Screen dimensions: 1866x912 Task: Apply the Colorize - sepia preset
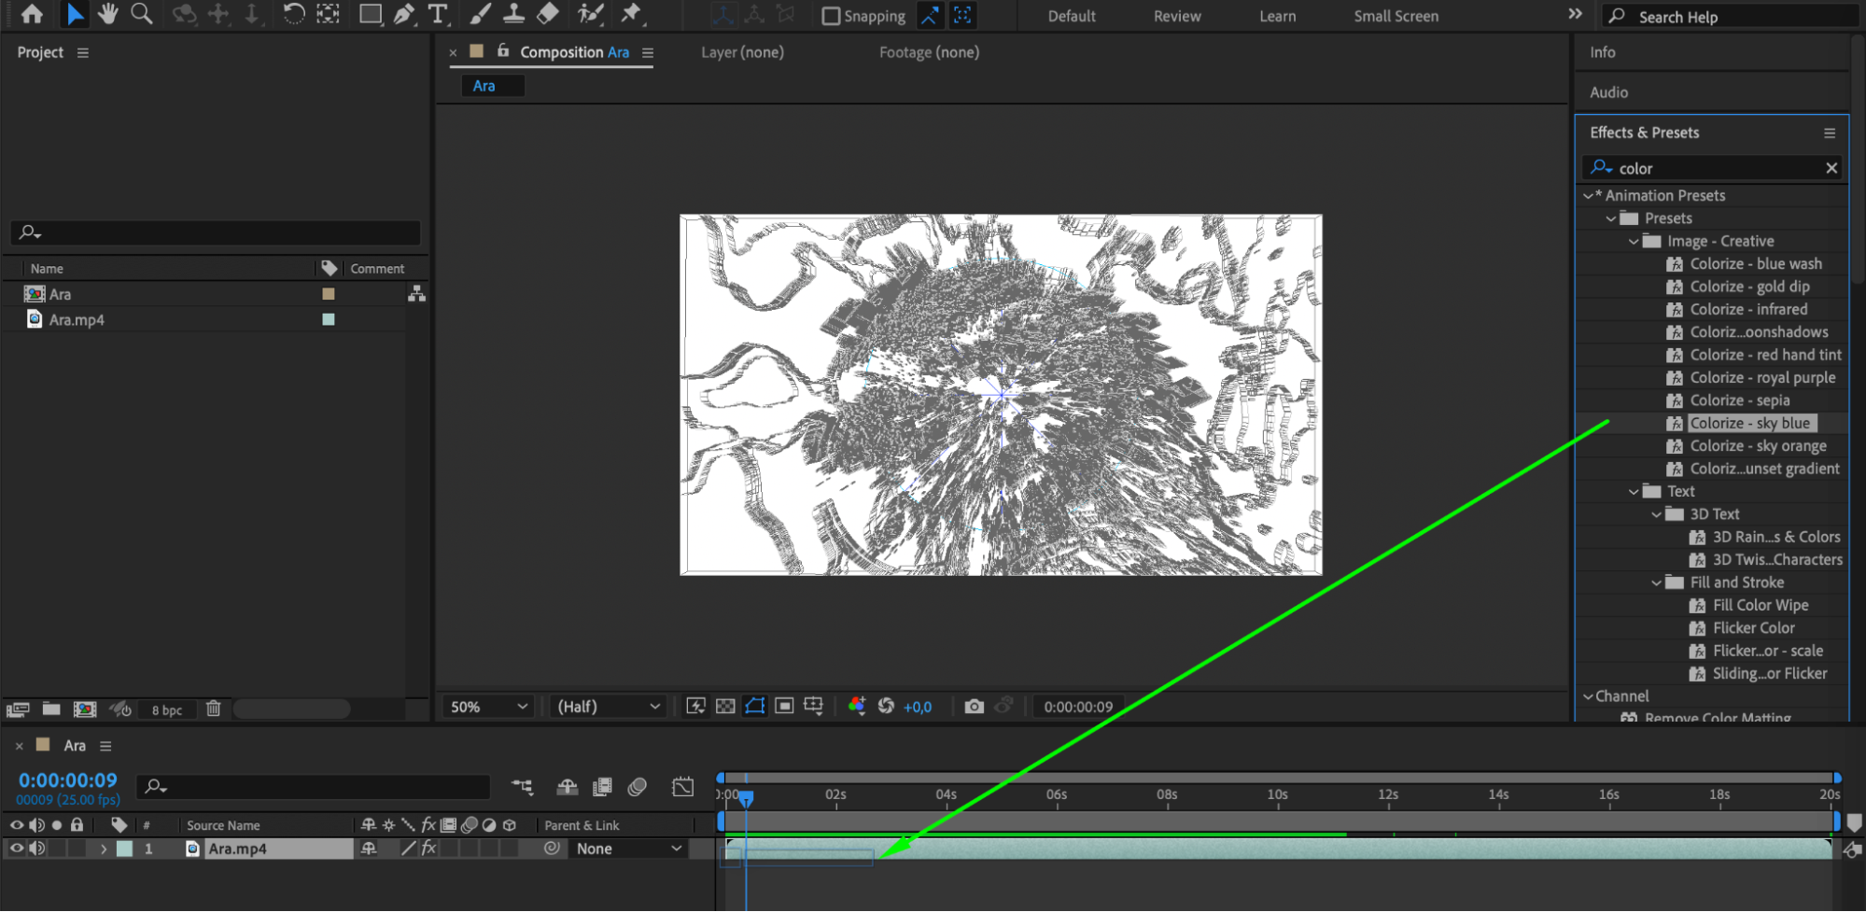tap(1739, 400)
